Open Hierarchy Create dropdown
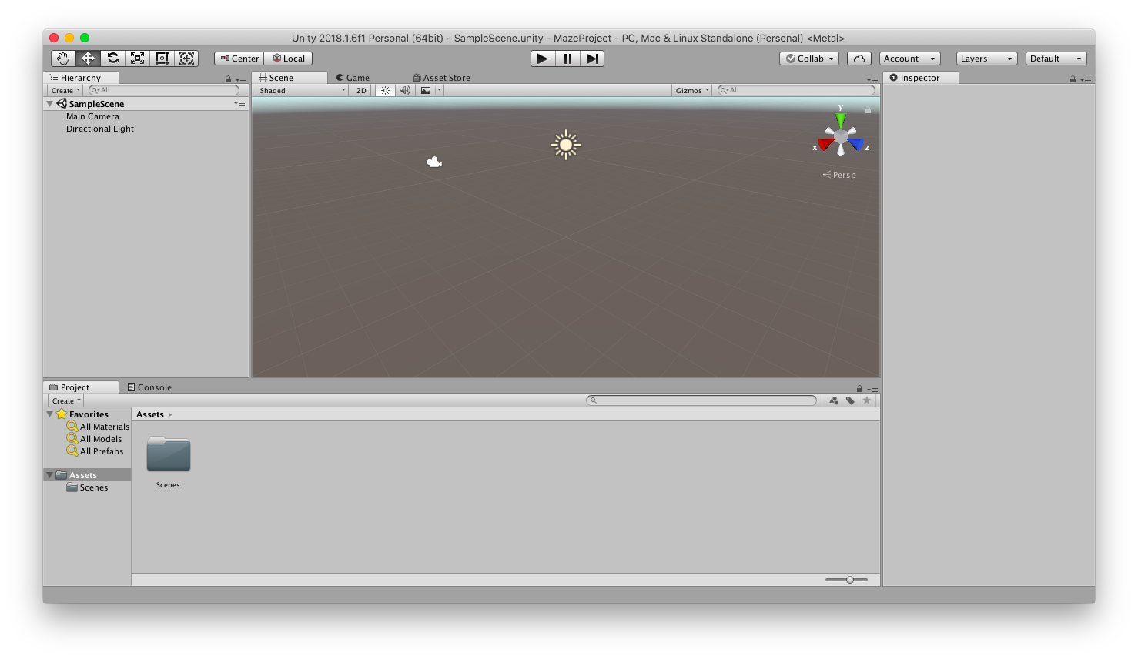The image size is (1138, 660). click(65, 90)
